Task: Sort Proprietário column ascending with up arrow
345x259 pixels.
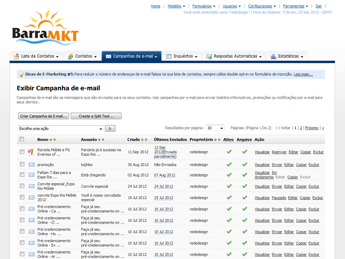Action: pyautogui.click(x=215, y=139)
